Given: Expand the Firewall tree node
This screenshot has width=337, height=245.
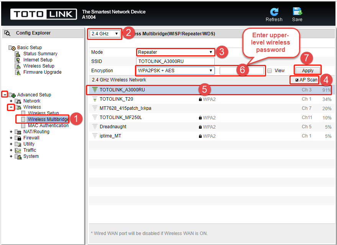Looking at the screenshot, I should 11,138.
